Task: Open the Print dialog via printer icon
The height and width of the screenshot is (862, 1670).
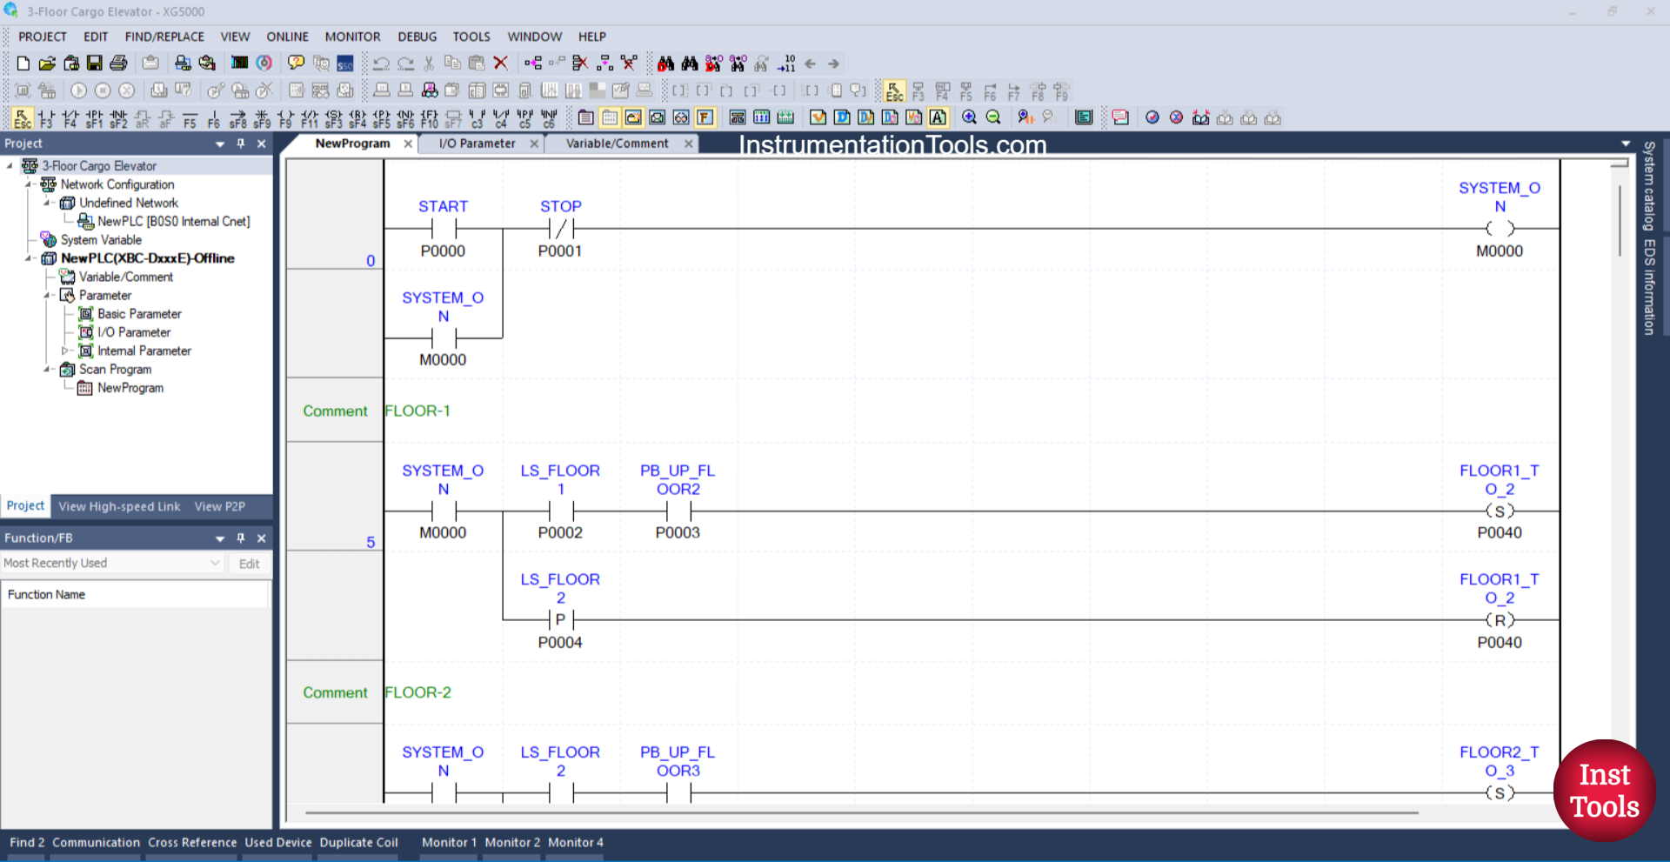Action: (x=118, y=63)
